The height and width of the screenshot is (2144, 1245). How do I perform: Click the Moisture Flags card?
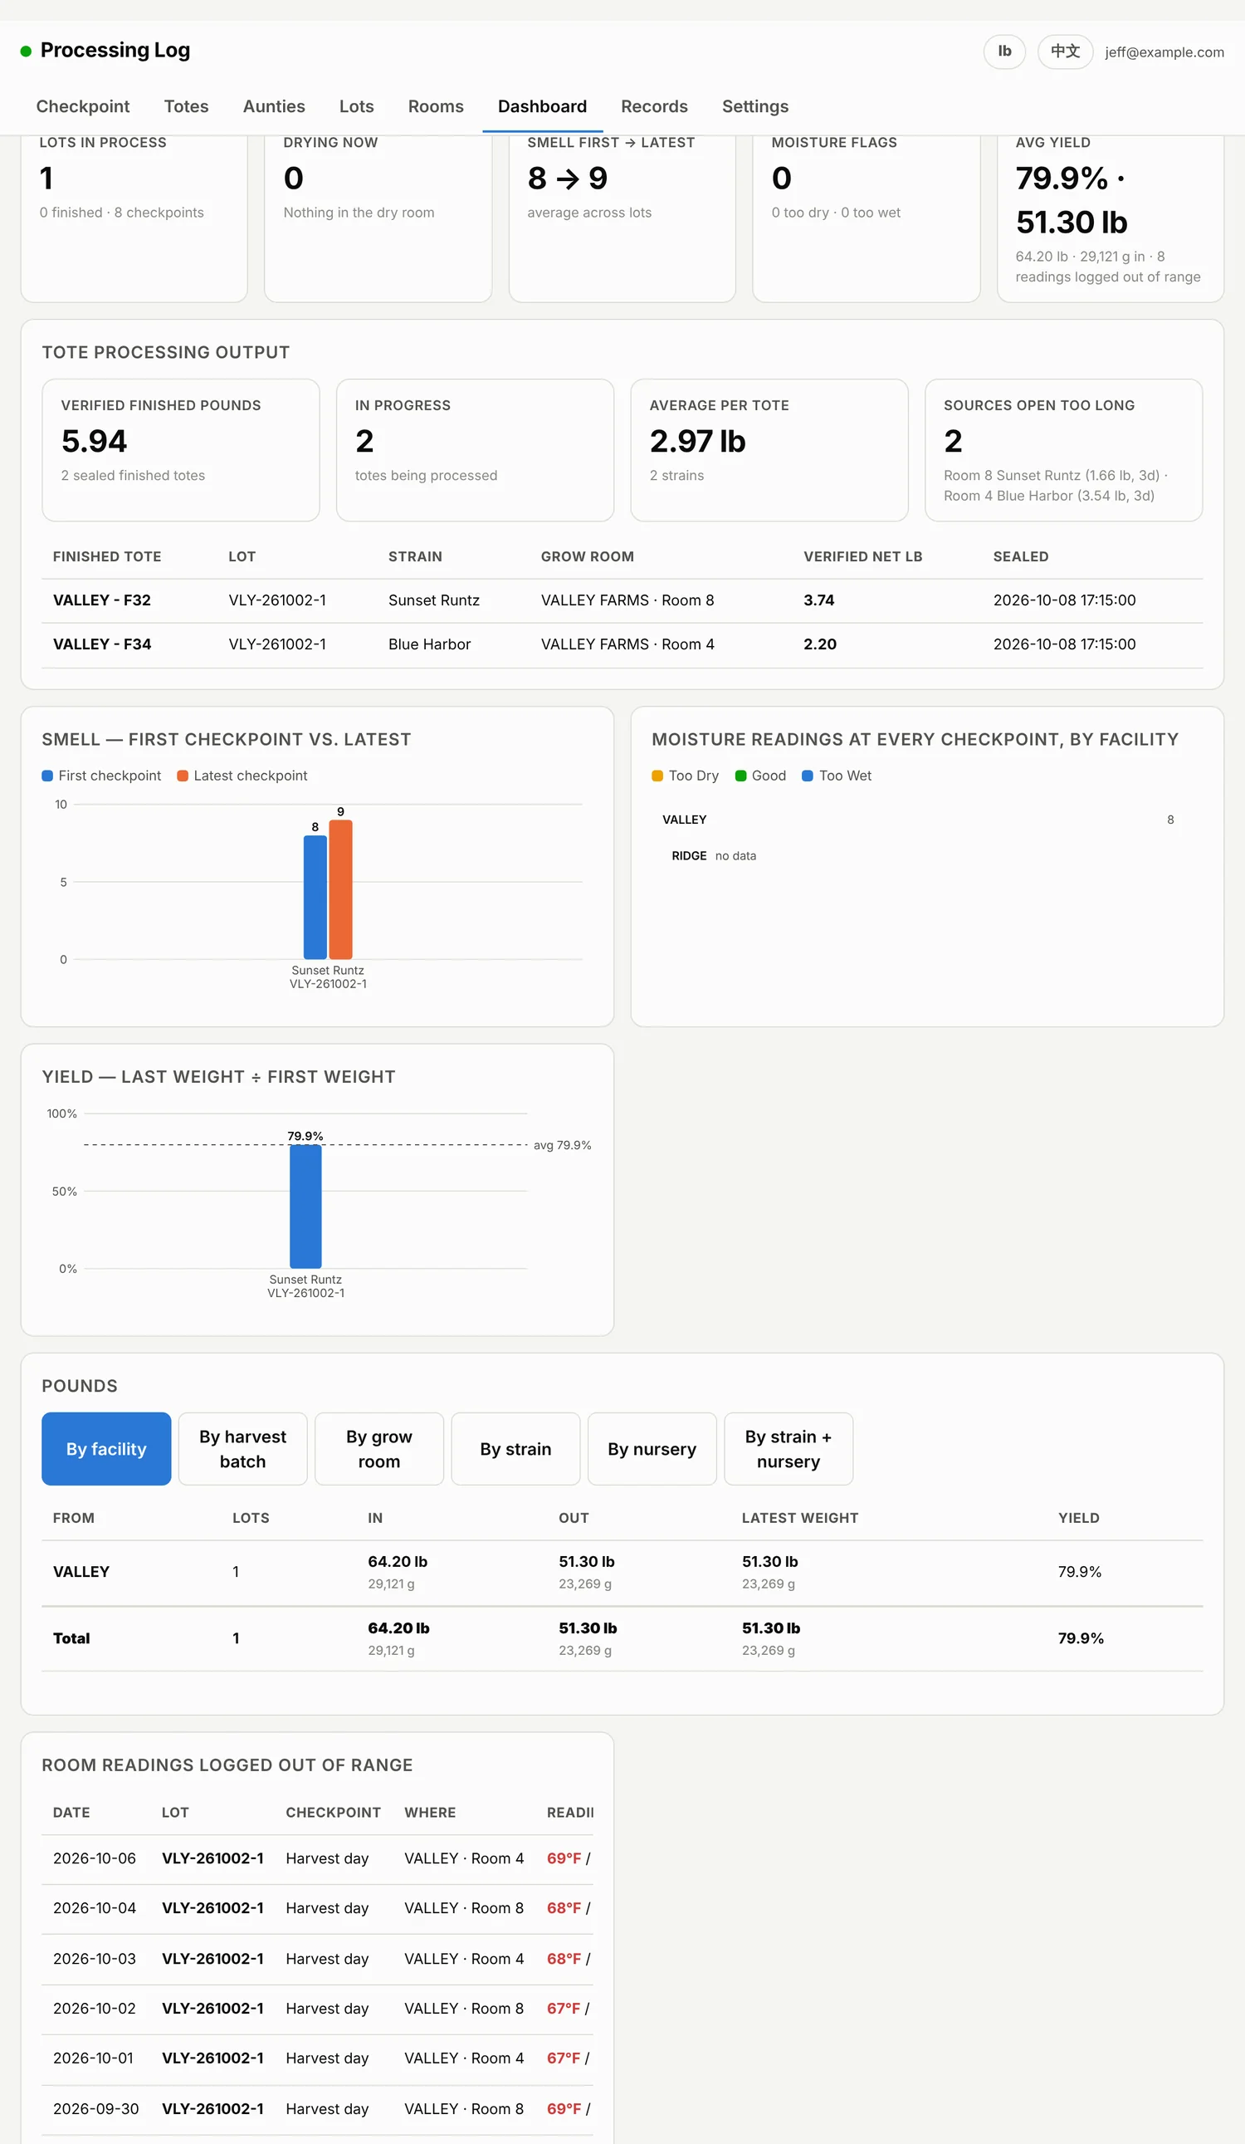(x=867, y=218)
